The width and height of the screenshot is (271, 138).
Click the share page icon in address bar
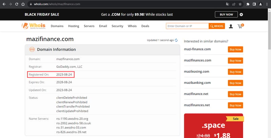234,4
